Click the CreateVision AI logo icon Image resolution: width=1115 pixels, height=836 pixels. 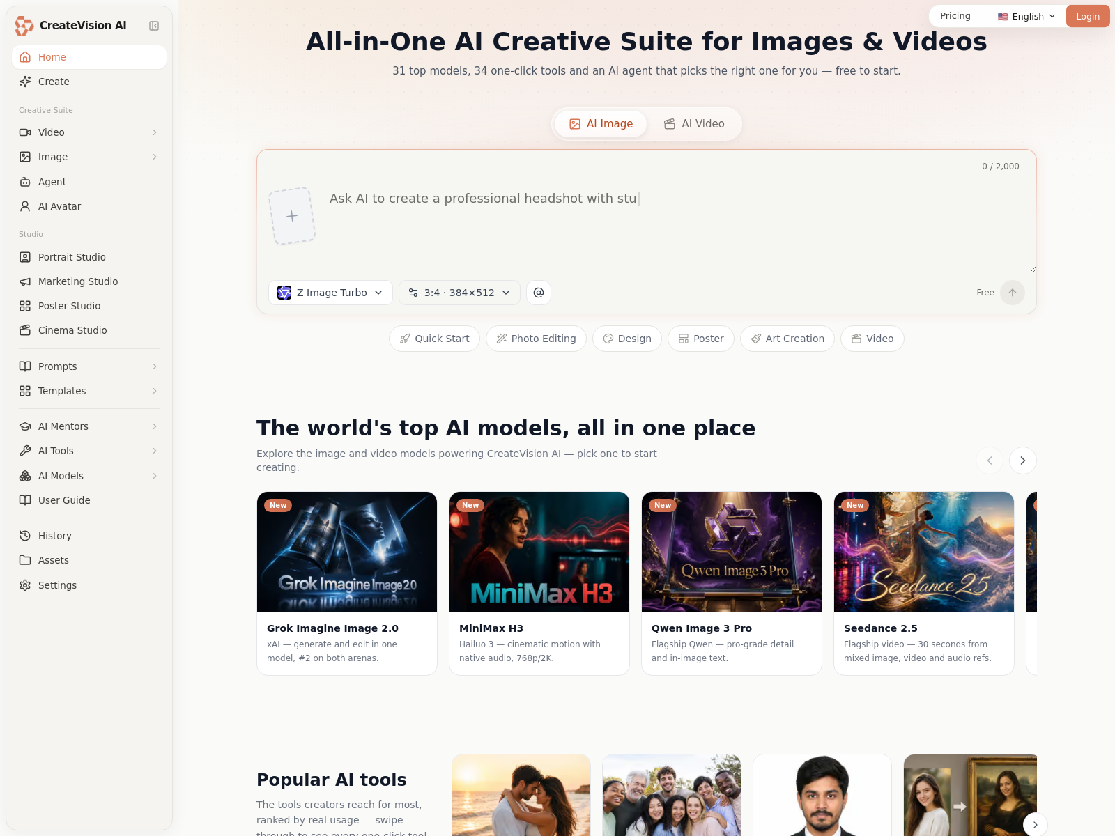pyautogui.click(x=24, y=26)
